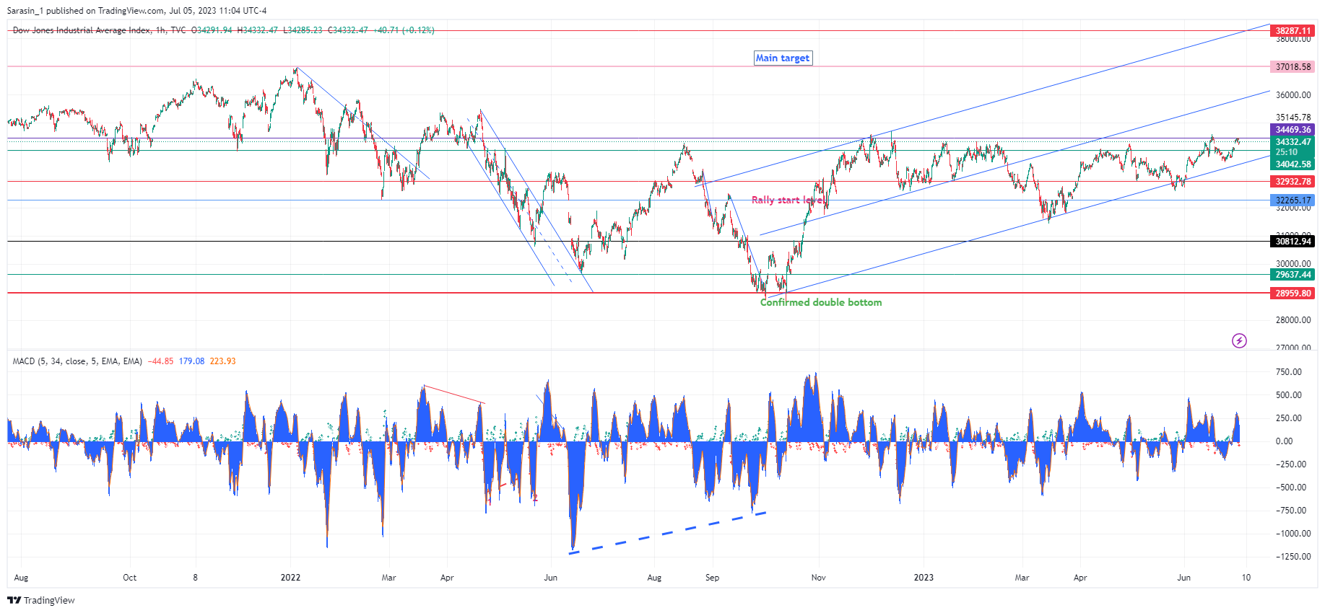1325x613 pixels.
Task: Click the 2022 label on the time axis
Action: (x=290, y=578)
